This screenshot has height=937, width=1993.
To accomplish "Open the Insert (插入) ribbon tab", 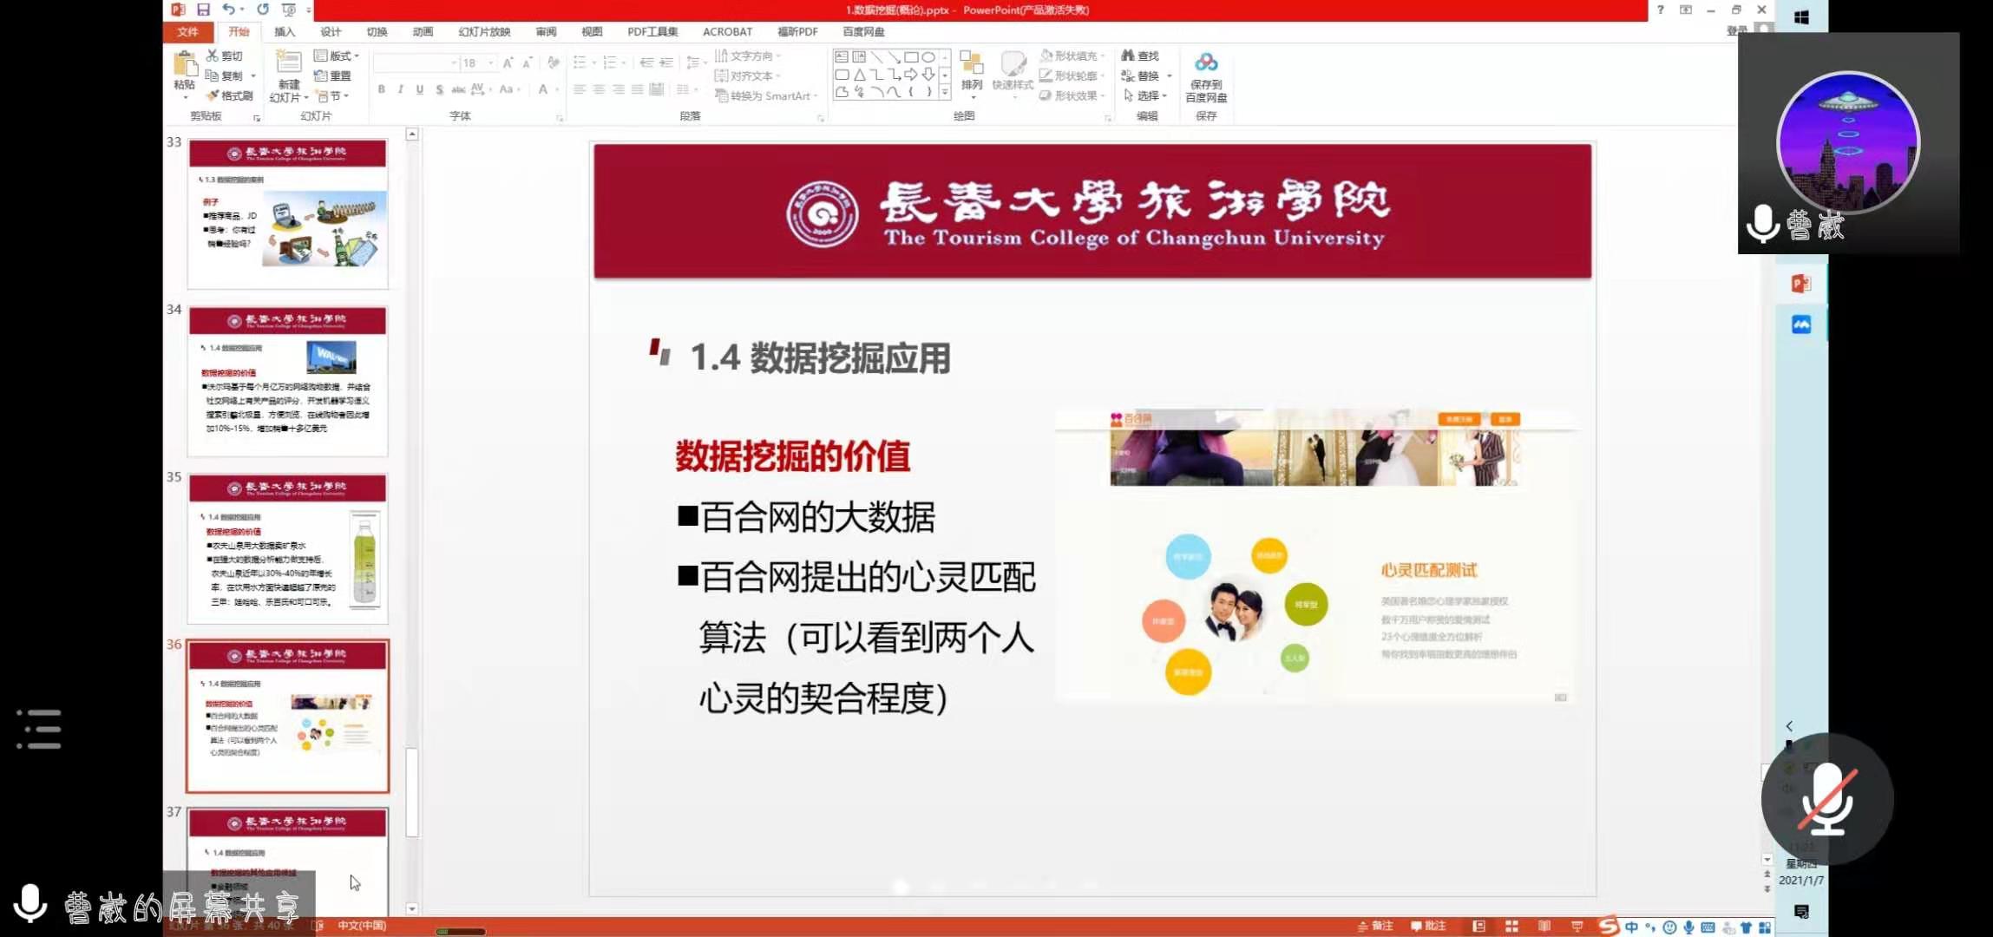I will (x=285, y=32).
